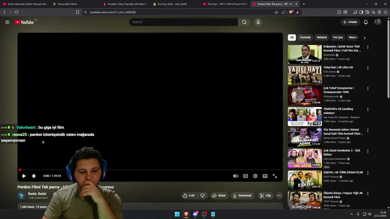Switch to Predator: Vahşi Topraklar tab
Viewport: 390px width, 219px height.
coord(125,4)
